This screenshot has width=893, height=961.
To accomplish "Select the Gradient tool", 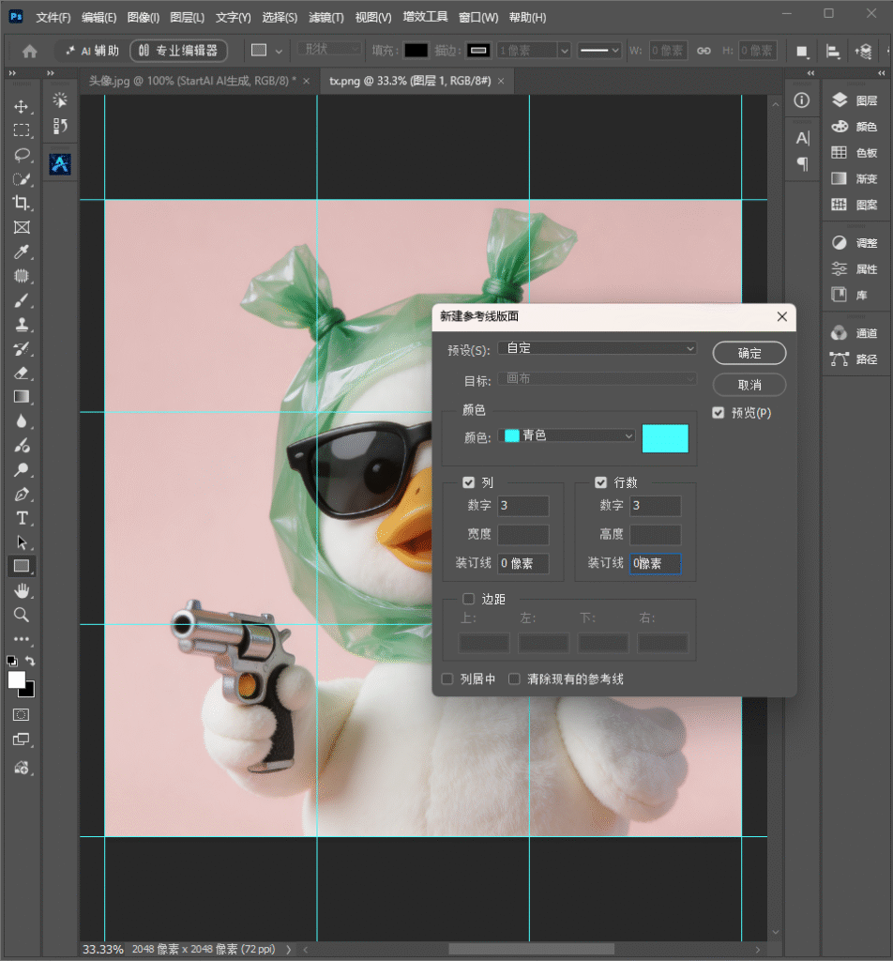I will pos(22,397).
